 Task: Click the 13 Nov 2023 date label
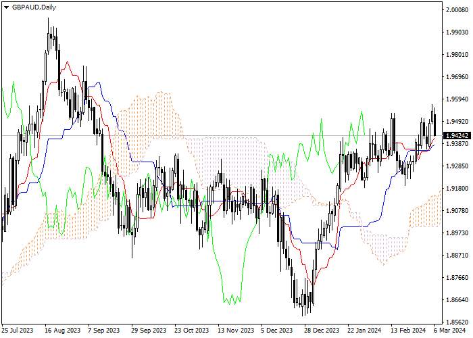[236, 330]
